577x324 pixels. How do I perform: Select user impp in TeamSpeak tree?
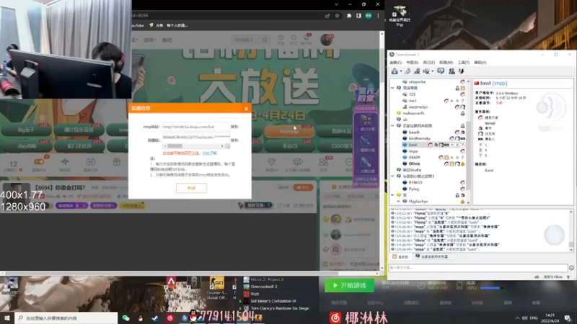click(413, 151)
